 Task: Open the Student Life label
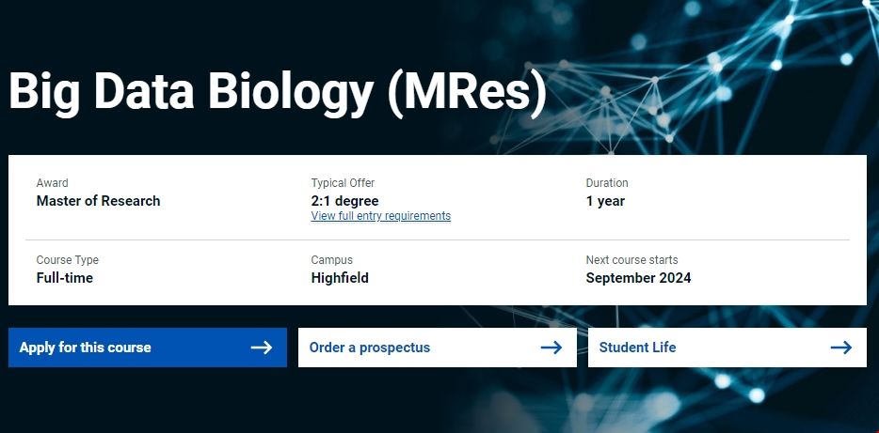coord(637,348)
